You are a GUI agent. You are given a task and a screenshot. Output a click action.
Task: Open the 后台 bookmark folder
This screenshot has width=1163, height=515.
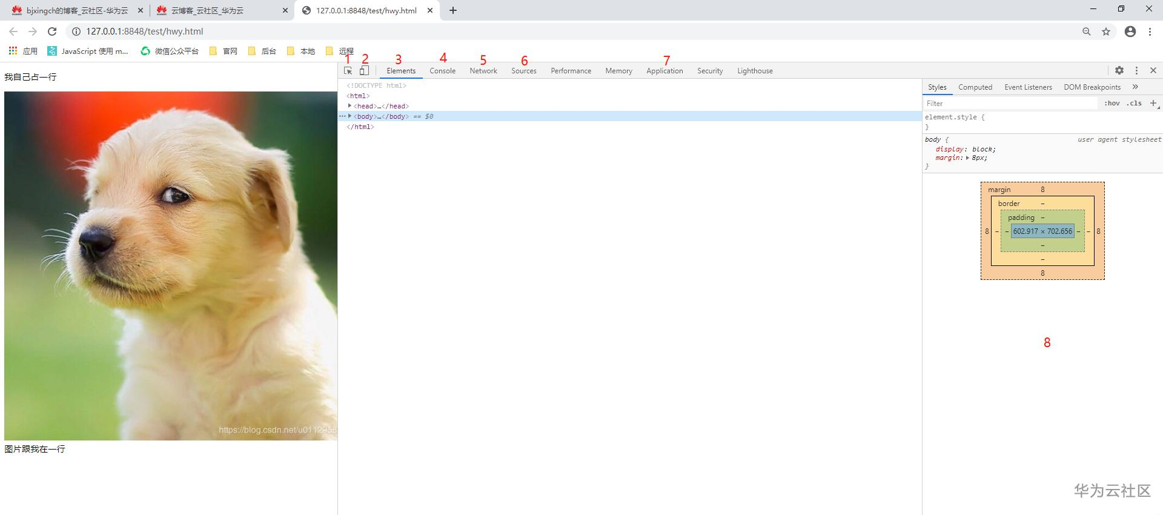click(262, 51)
